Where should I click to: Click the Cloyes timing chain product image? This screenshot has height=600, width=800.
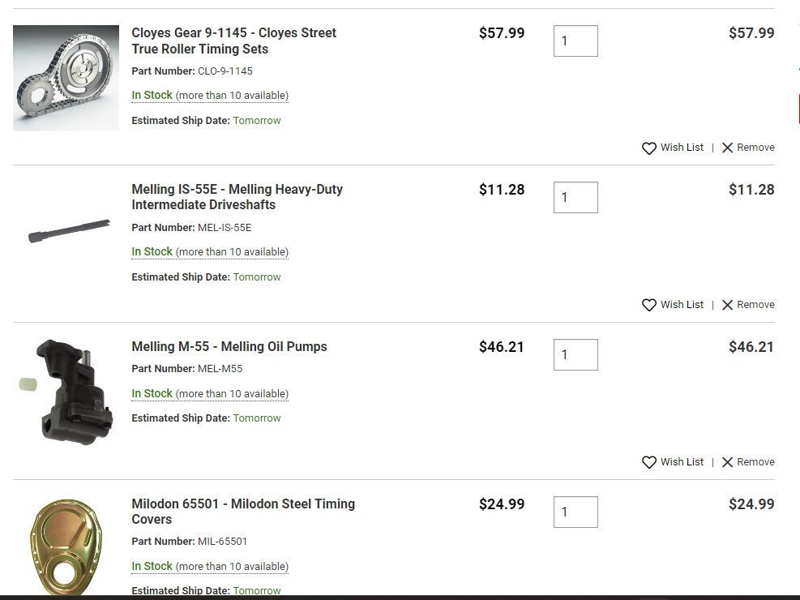click(x=66, y=78)
